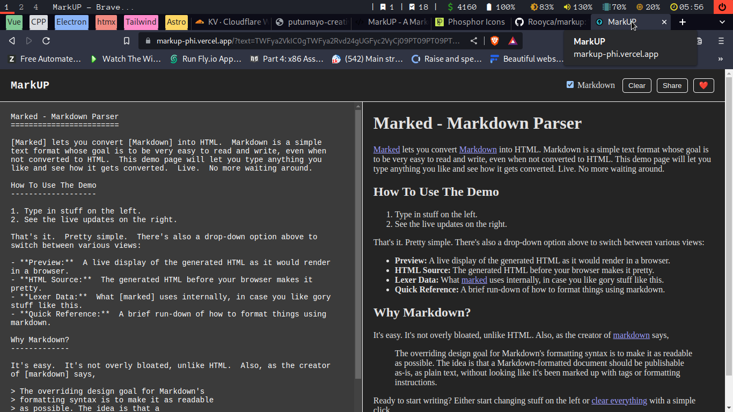Click the CPU 20% indicator
733x412 pixels.
(x=648, y=7)
